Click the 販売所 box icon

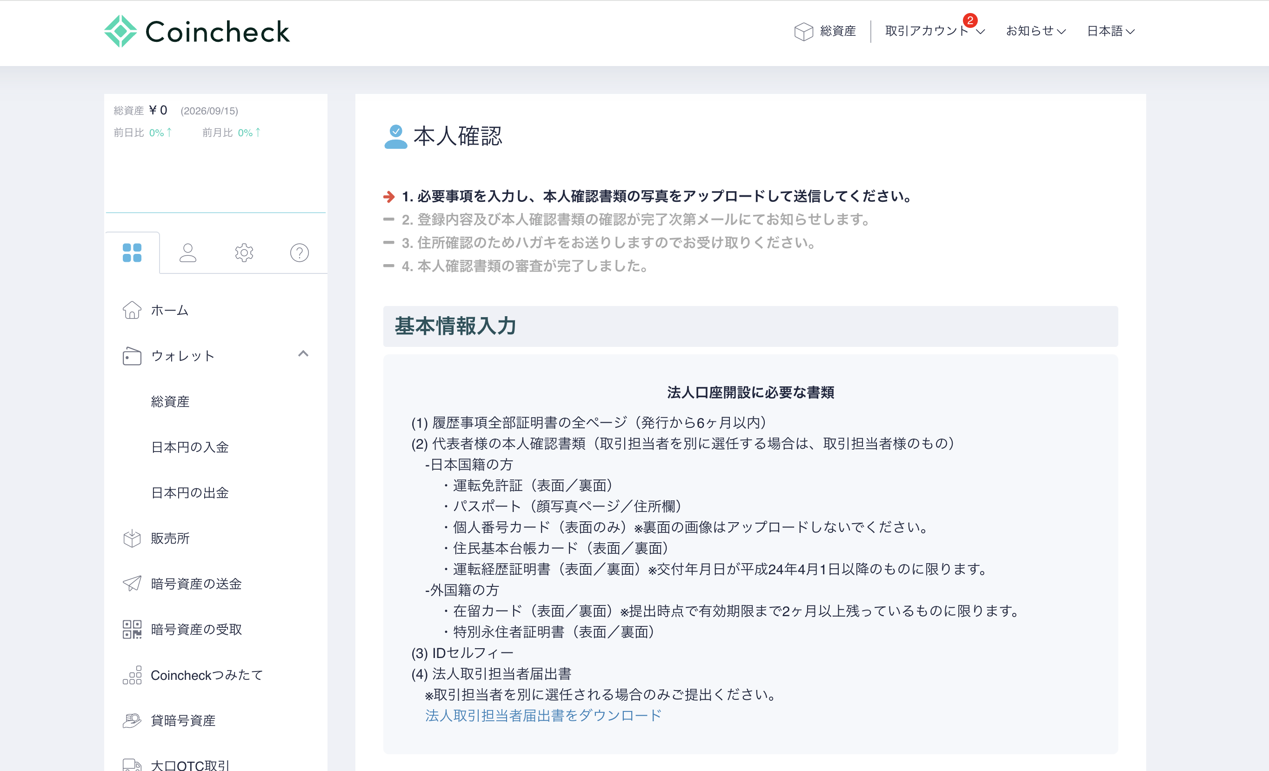pos(132,538)
